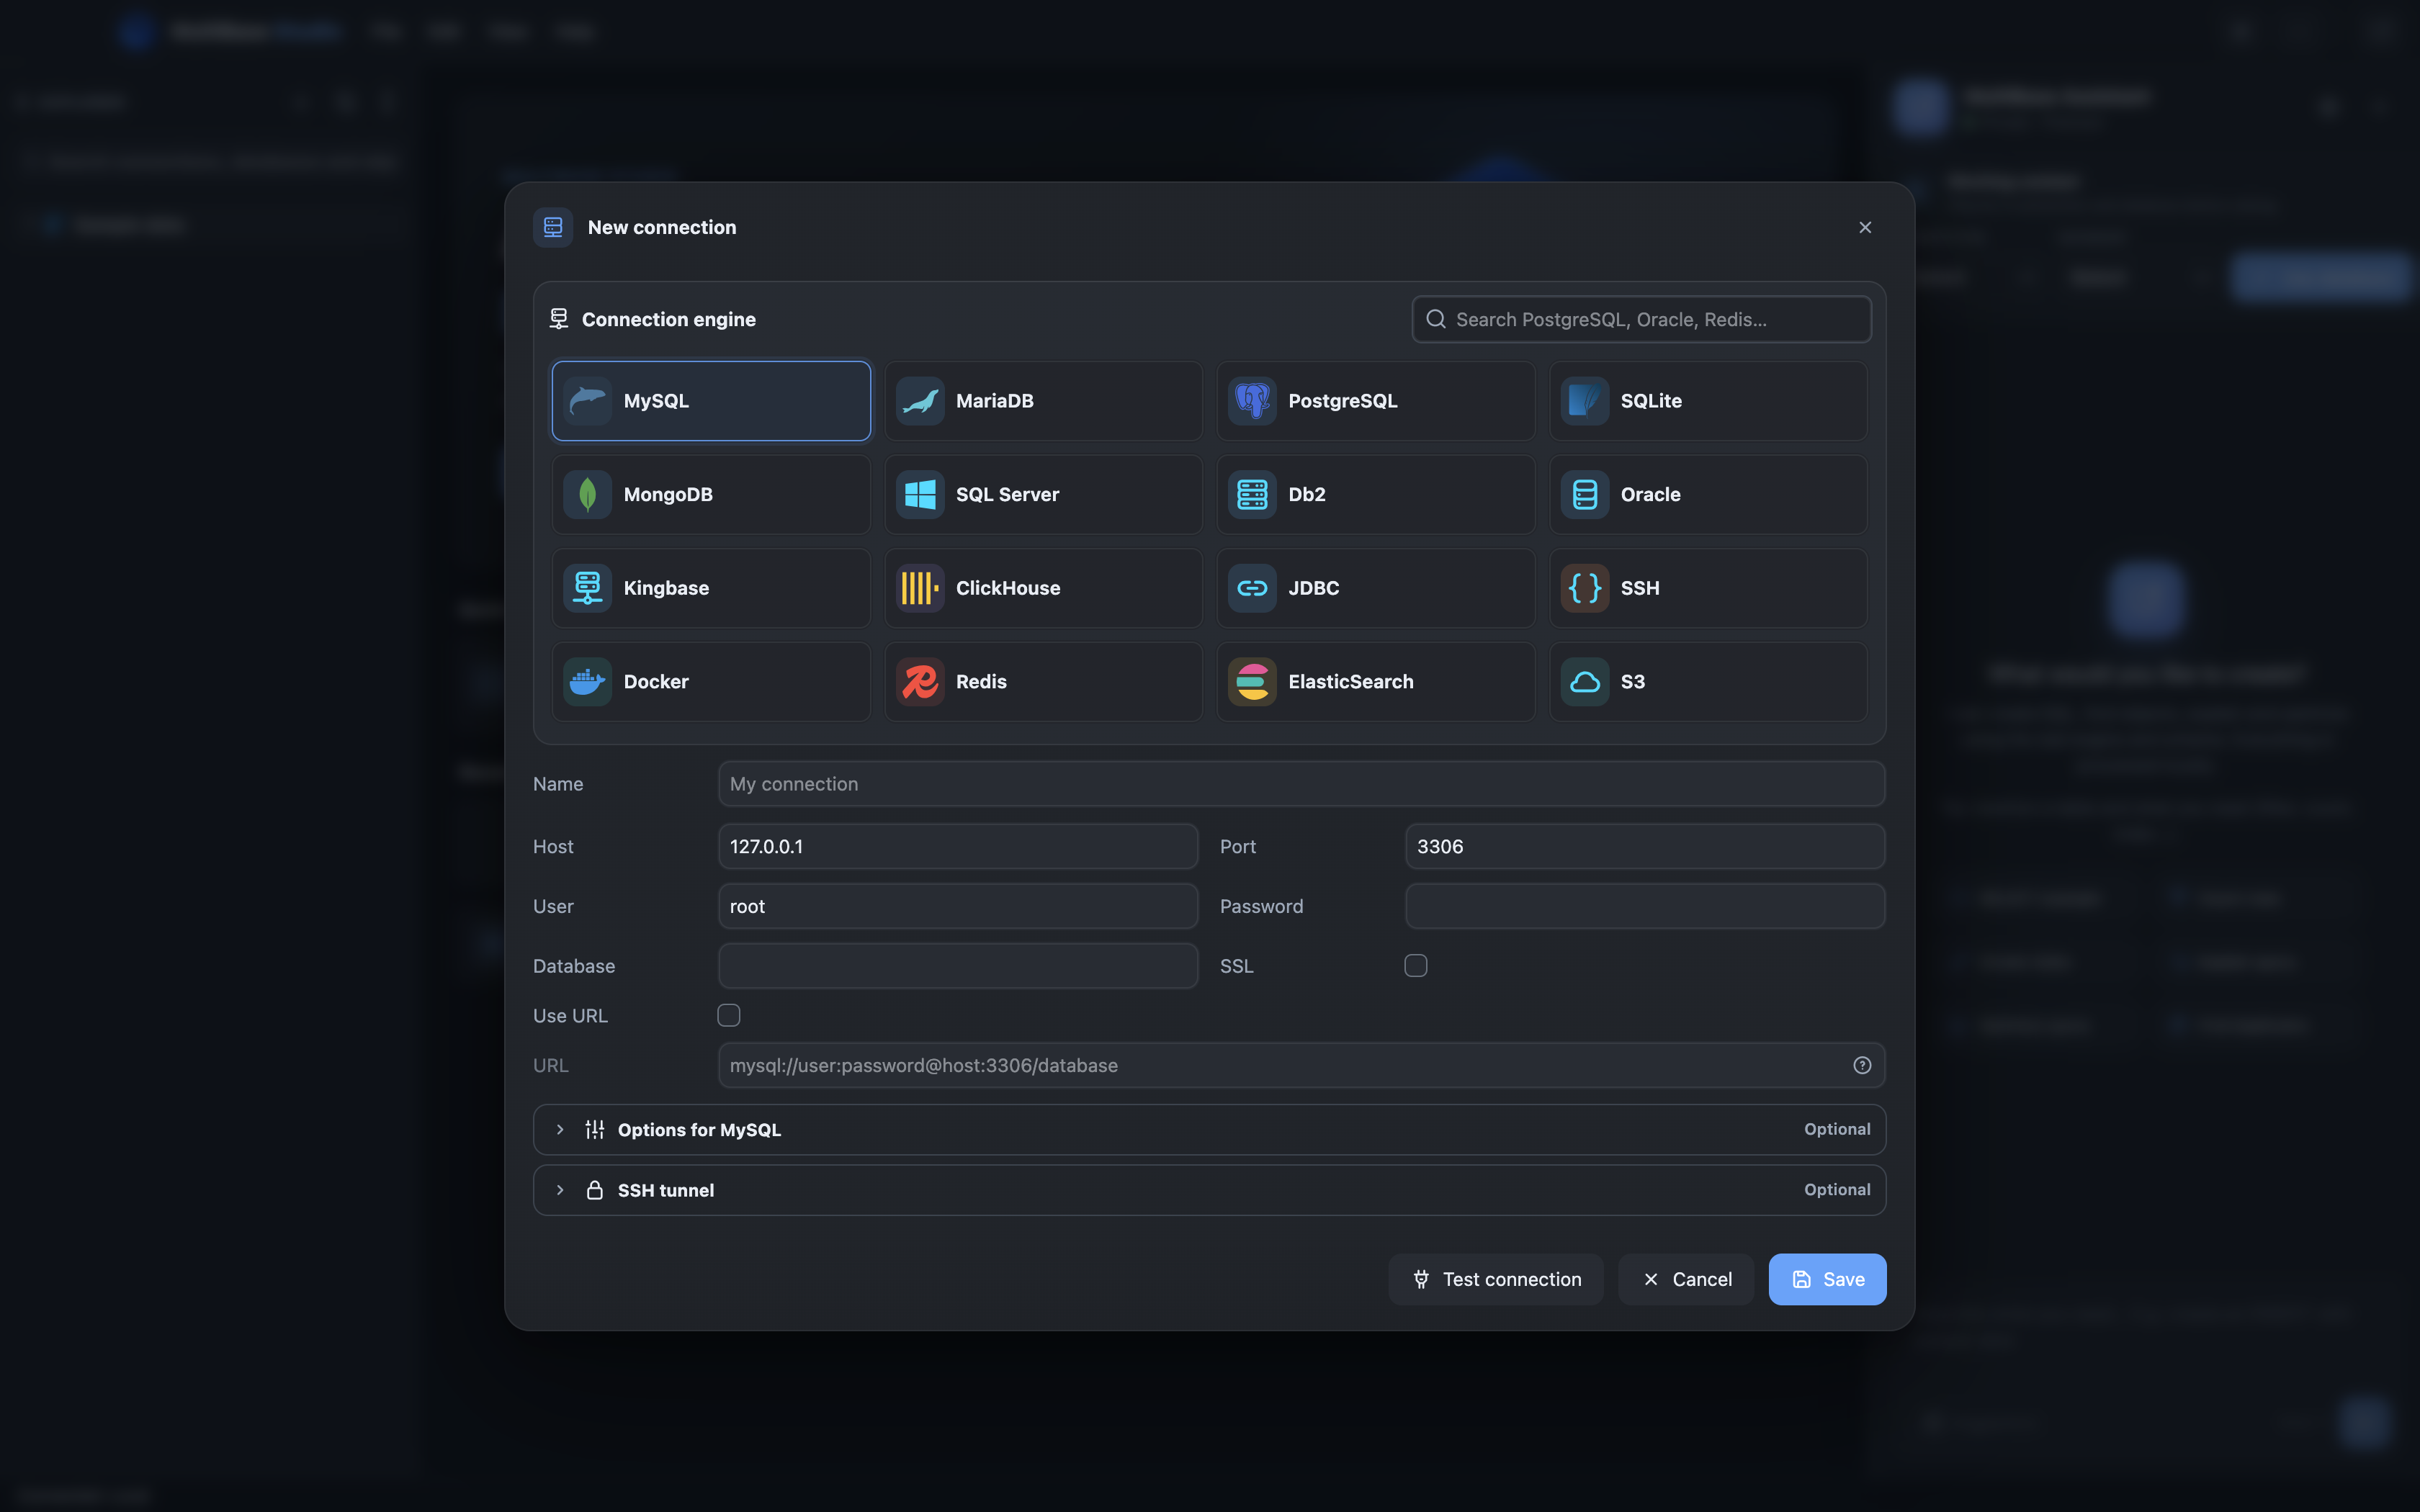Click the New connection header icon

[x=553, y=227]
